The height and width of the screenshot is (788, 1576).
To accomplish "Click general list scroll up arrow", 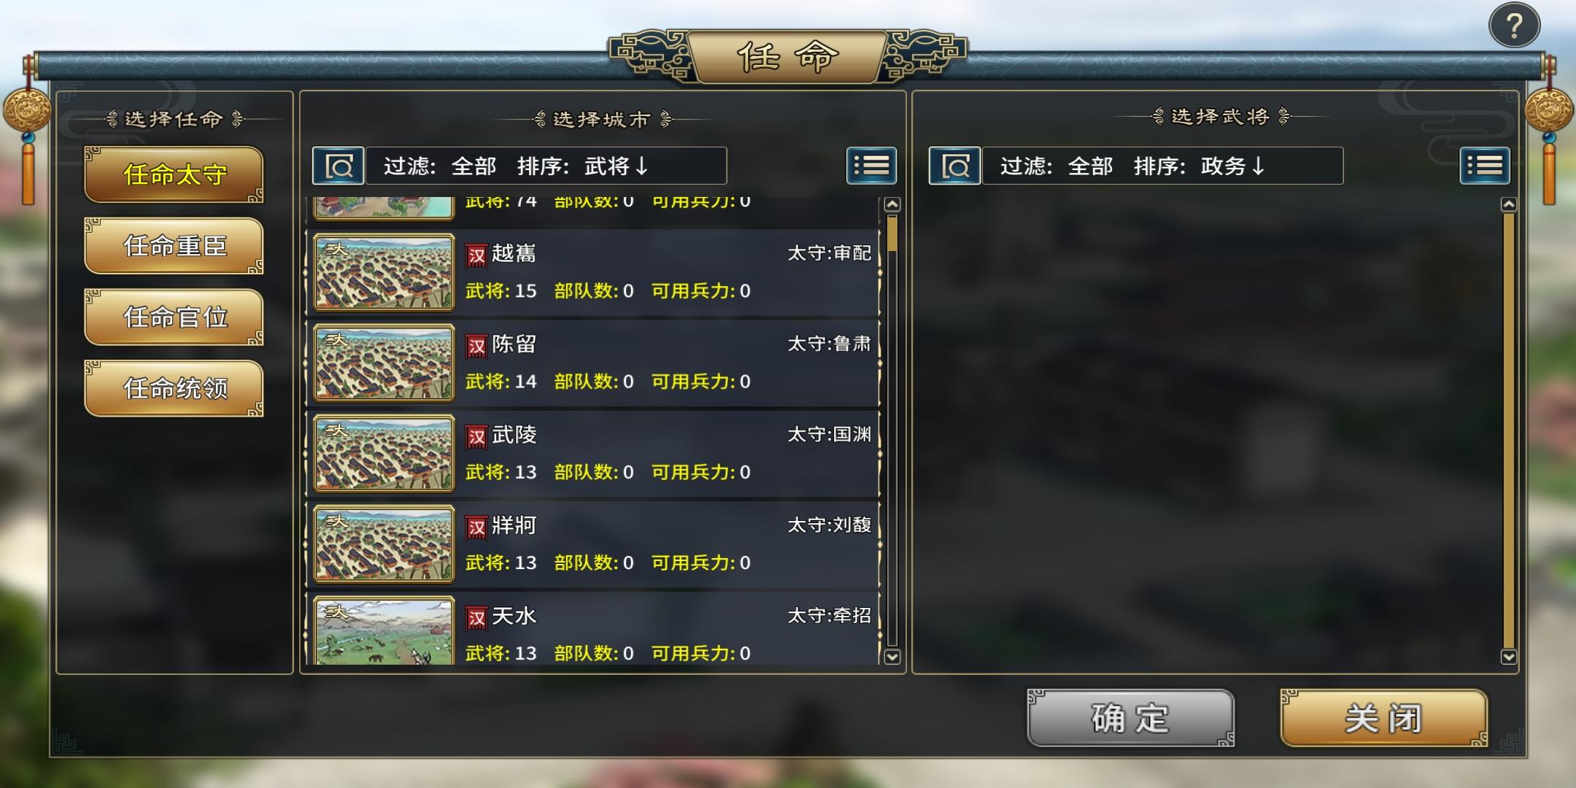I will tap(1509, 205).
